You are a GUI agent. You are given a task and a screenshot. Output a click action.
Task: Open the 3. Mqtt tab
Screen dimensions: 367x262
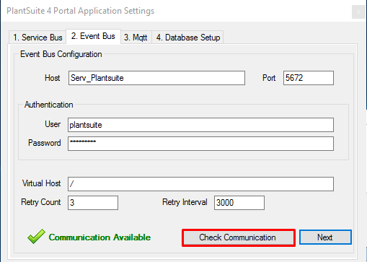pos(136,38)
